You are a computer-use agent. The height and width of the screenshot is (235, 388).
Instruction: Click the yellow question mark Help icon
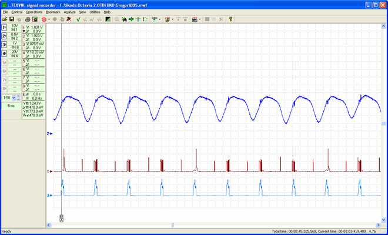click(230, 19)
